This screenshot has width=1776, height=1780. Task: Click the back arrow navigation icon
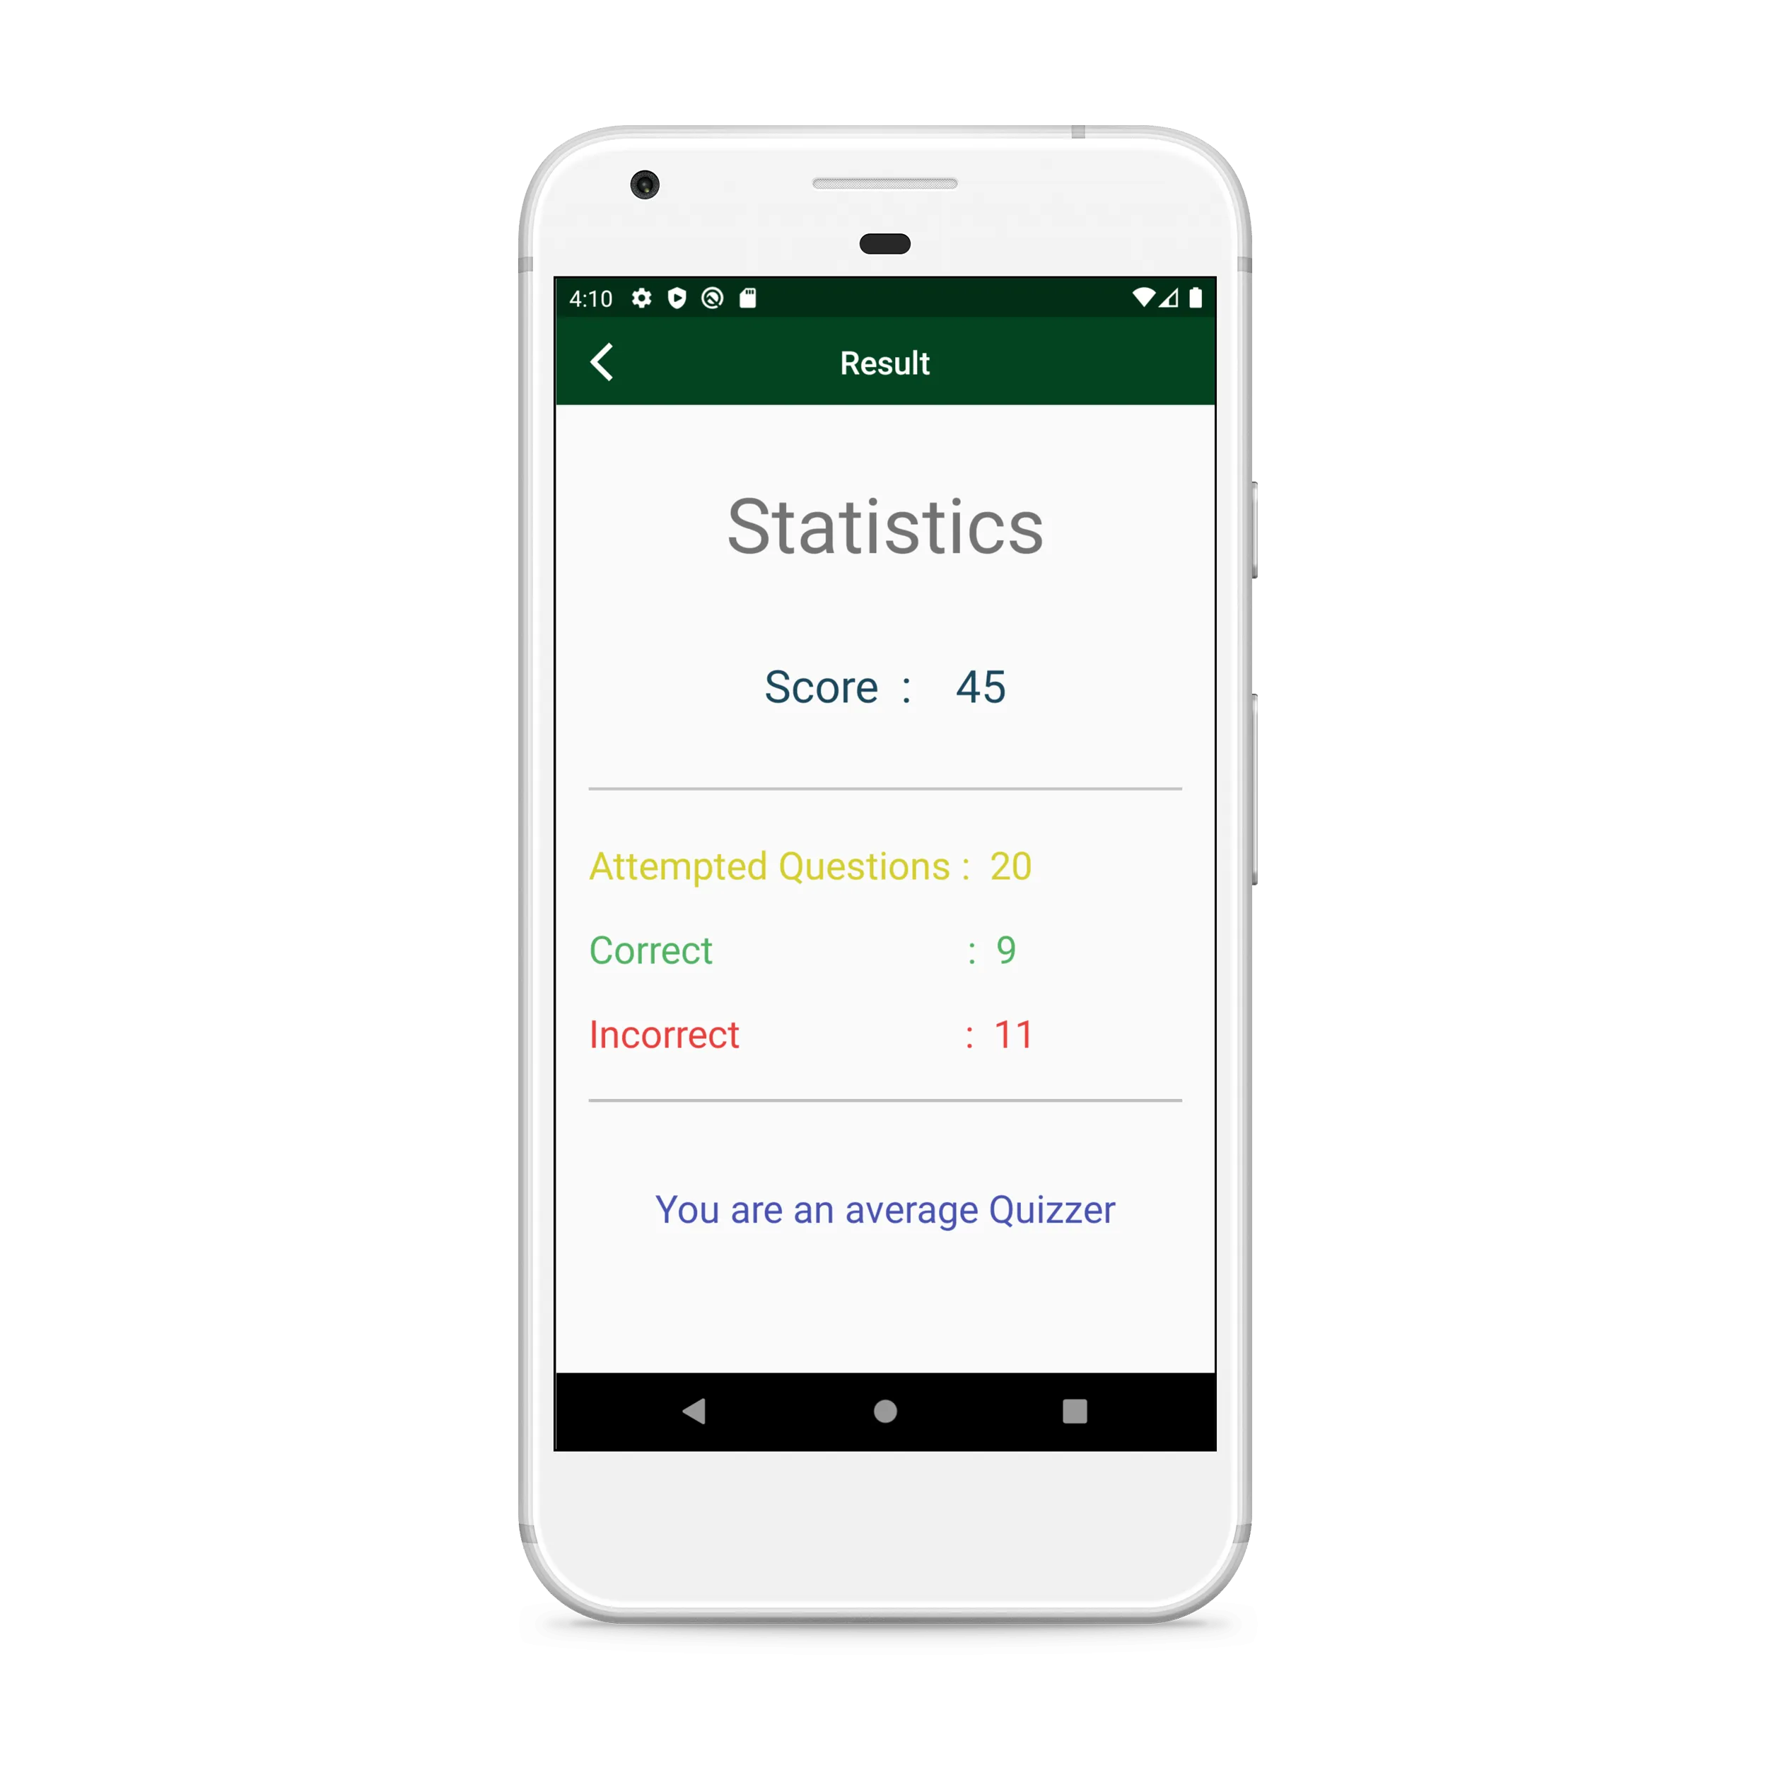click(x=600, y=361)
